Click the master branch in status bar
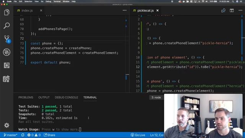245x138 pixels. [10, 135]
